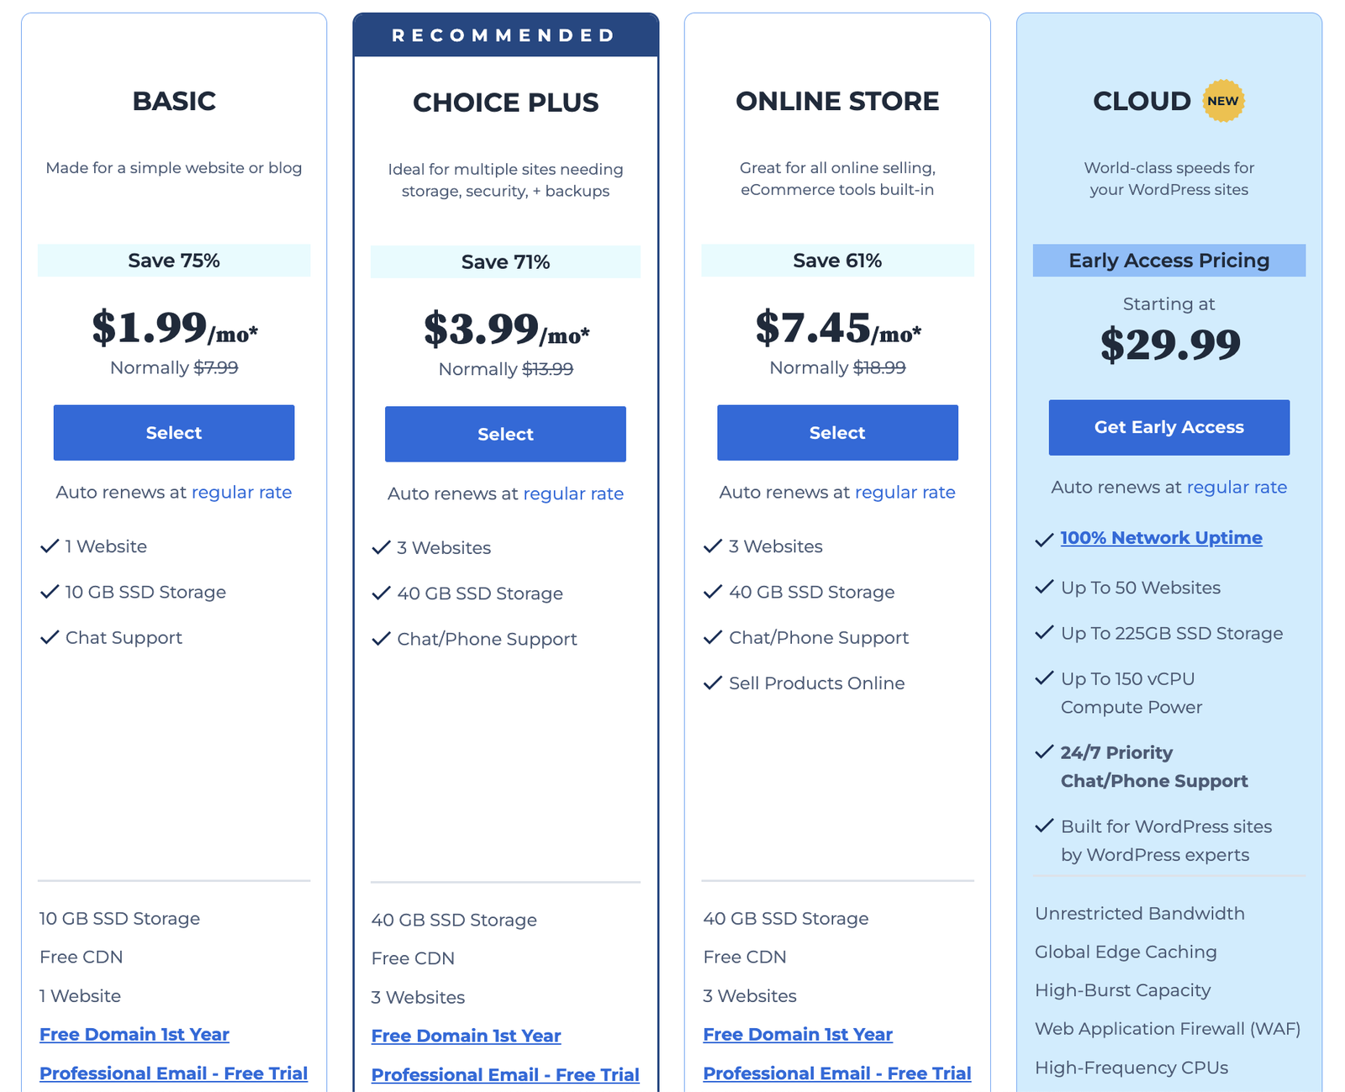Viewport: 1345px width, 1092px height.
Task: Click checkmark next to 100% Network Uptime
Action: tap(1044, 540)
